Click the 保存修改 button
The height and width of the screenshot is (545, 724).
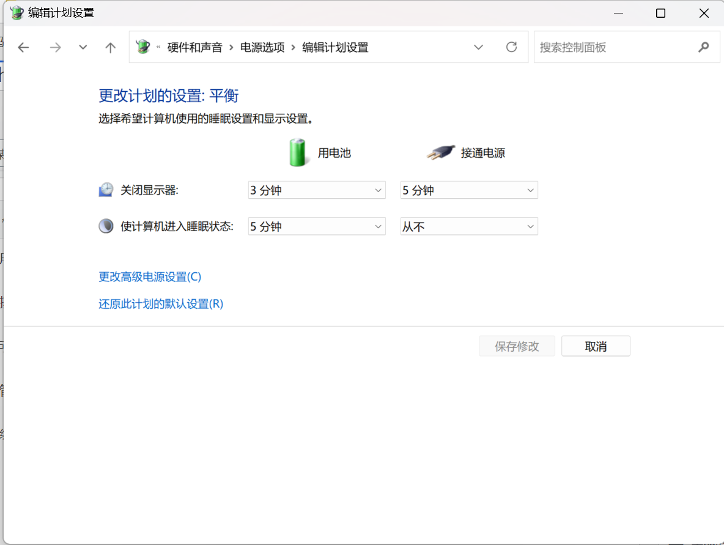pos(517,346)
